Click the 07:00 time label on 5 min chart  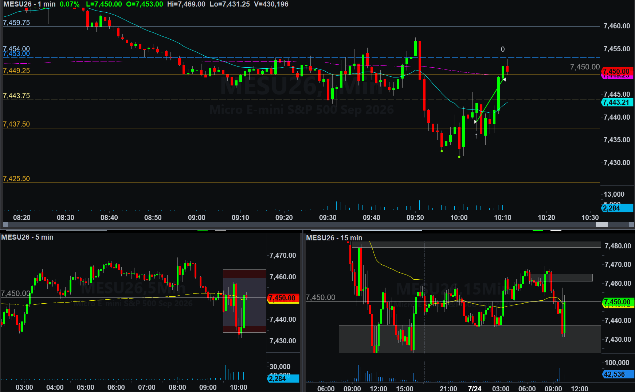coord(146,387)
